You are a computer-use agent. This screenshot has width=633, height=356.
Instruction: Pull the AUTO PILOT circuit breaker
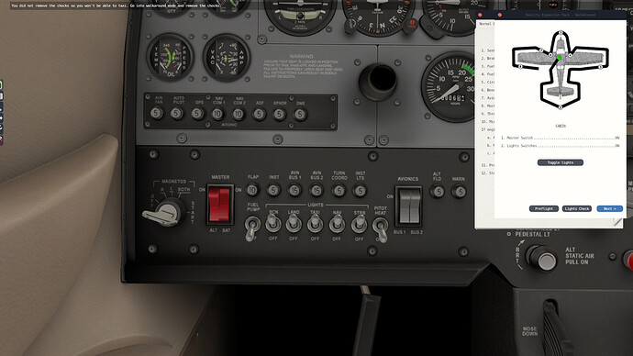(x=177, y=114)
